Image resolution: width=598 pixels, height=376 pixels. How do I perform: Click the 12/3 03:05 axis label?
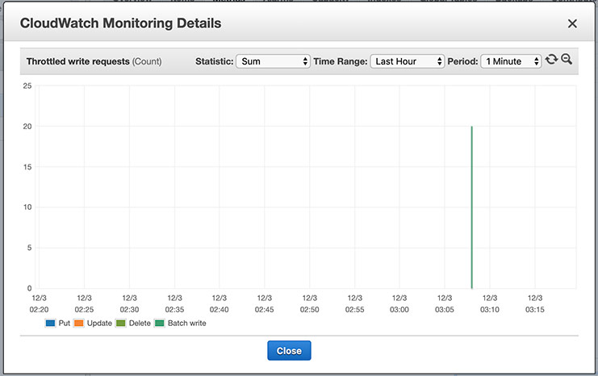tap(445, 304)
